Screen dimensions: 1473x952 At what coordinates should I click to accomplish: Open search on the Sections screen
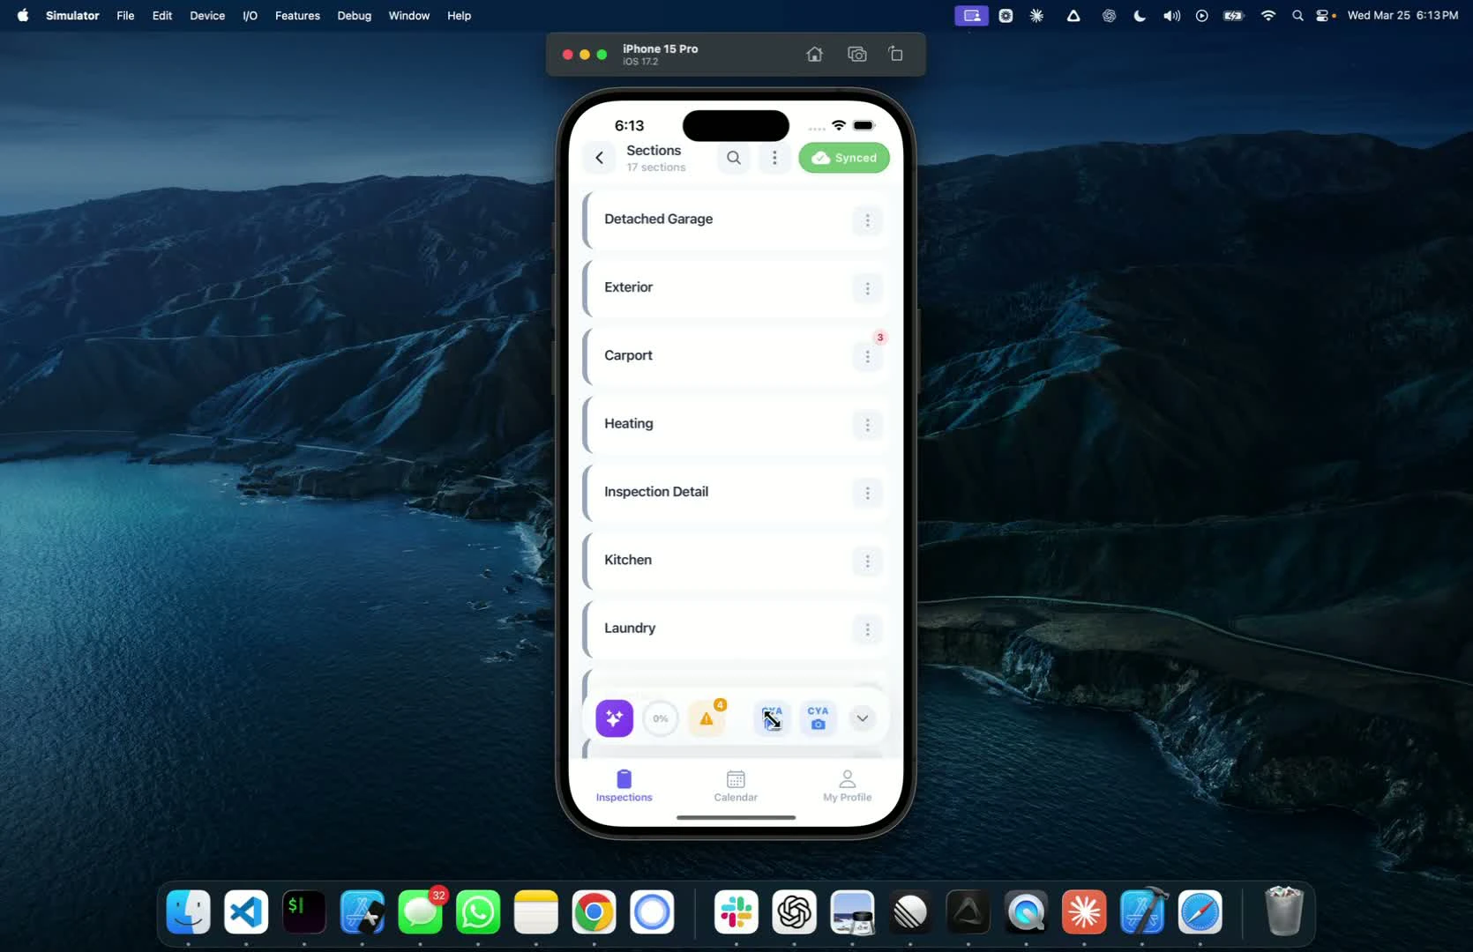(x=734, y=158)
